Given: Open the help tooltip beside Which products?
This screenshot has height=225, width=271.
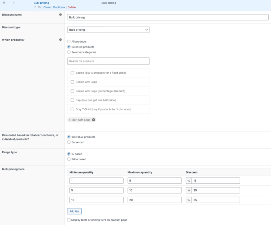Looking at the screenshot, I should coord(60,39).
